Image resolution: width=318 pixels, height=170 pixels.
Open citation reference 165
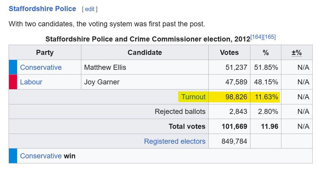coord(269,37)
